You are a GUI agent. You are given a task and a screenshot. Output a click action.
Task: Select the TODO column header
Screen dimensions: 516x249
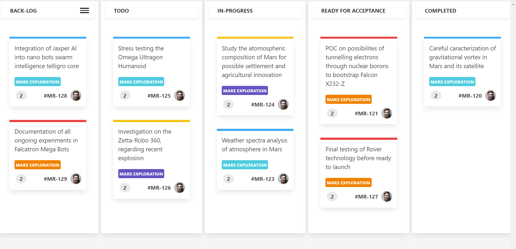click(x=121, y=11)
